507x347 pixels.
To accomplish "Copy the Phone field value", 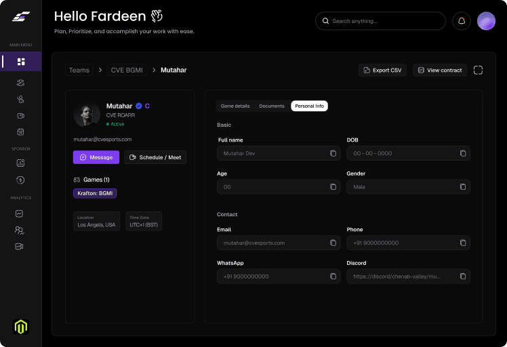I will pyautogui.click(x=463, y=243).
